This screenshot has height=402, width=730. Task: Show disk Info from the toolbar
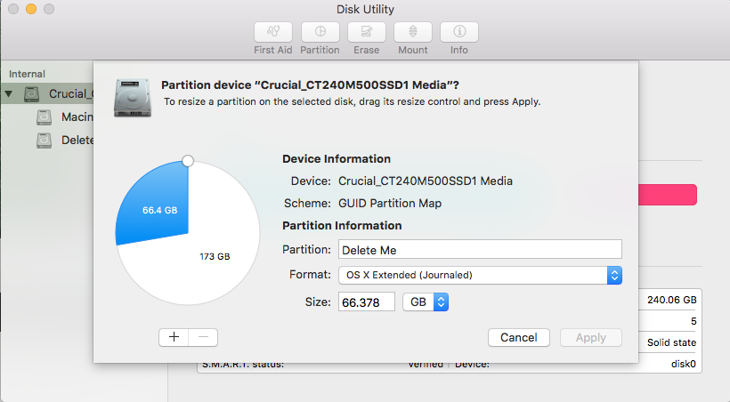click(x=459, y=32)
